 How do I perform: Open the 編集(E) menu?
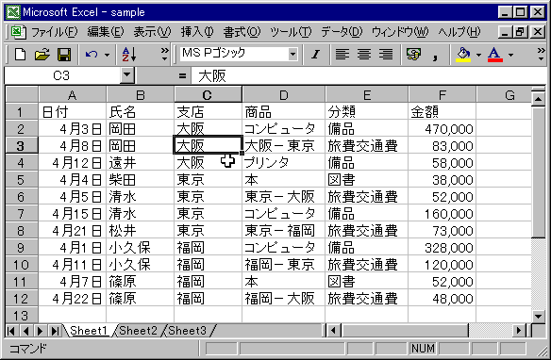(106, 32)
